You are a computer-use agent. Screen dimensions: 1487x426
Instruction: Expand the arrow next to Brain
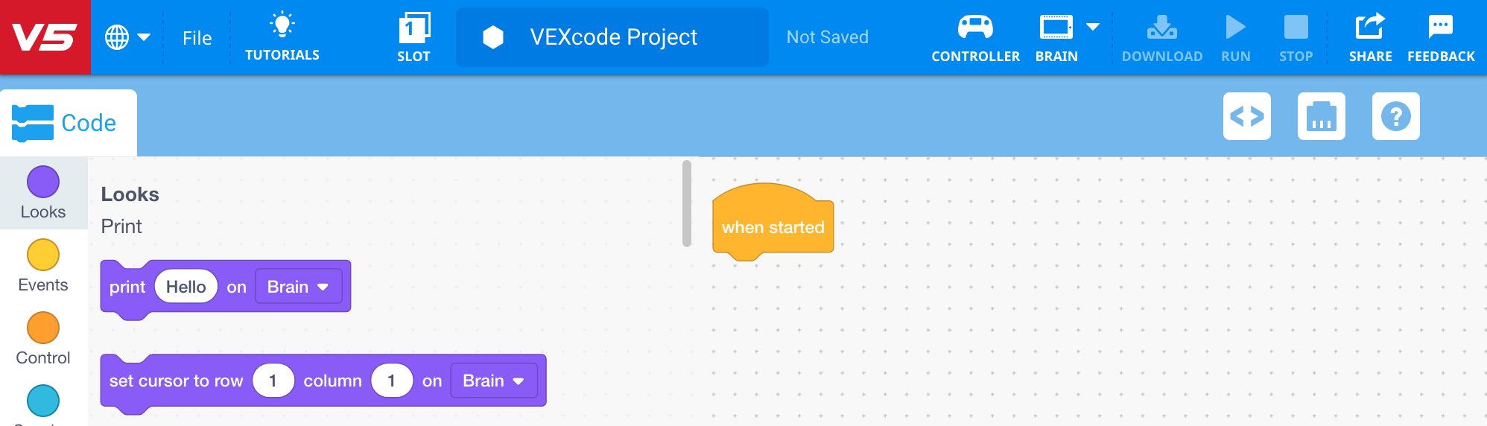point(1093,27)
